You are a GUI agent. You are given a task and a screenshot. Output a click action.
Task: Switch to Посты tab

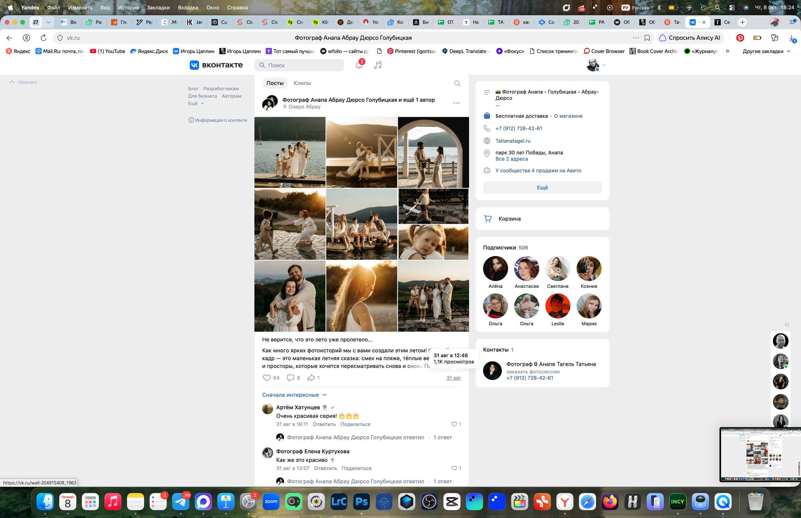(x=275, y=83)
